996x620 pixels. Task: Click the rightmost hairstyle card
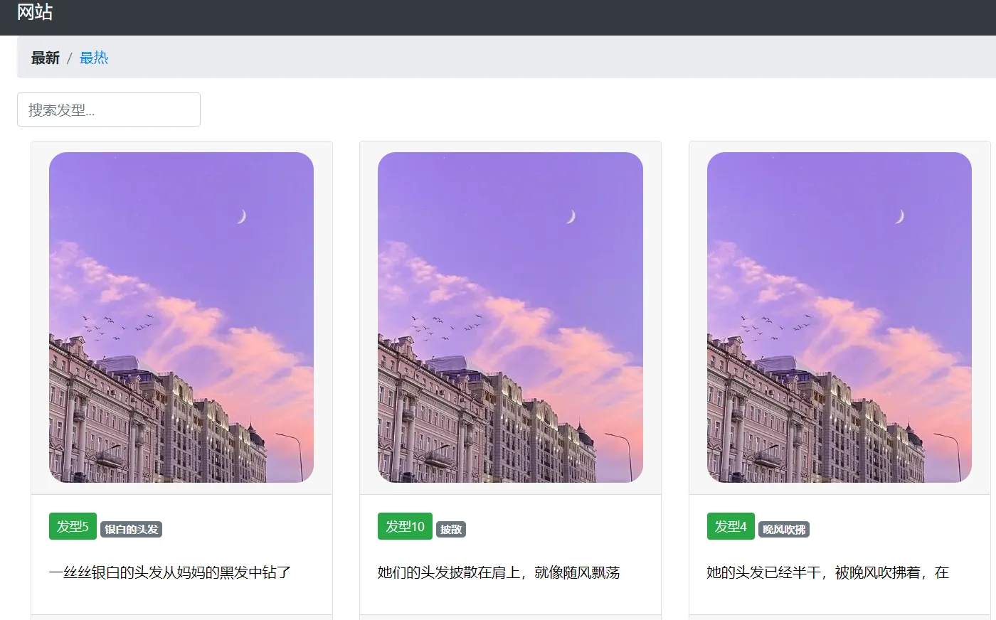[839, 377]
